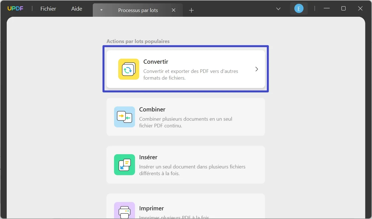Screen dimensions: 372x219
Task: Click the green Insérer insert icon
Action: 124,165
